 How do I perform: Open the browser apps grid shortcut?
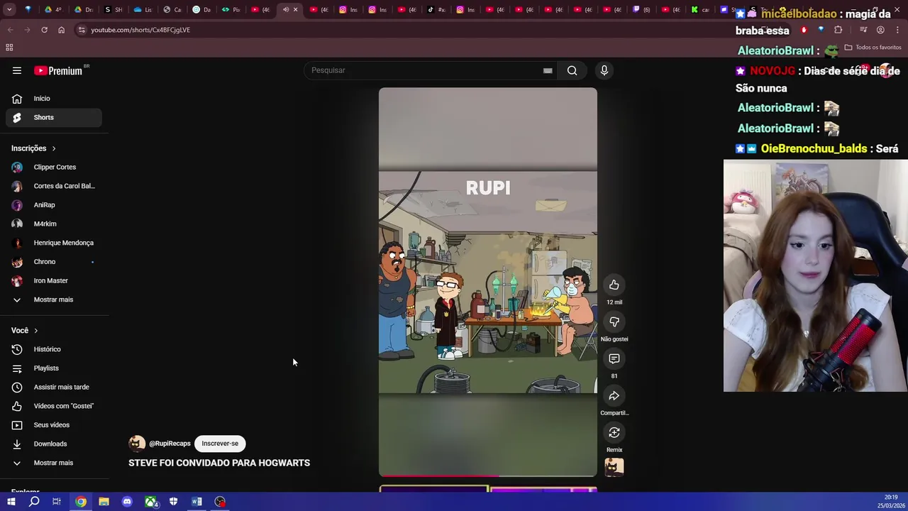click(x=9, y=48)
